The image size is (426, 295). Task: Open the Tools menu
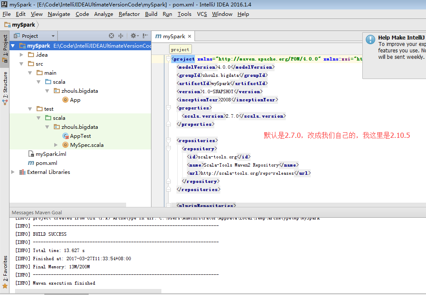pyautogui.click(x=185, y=14)
